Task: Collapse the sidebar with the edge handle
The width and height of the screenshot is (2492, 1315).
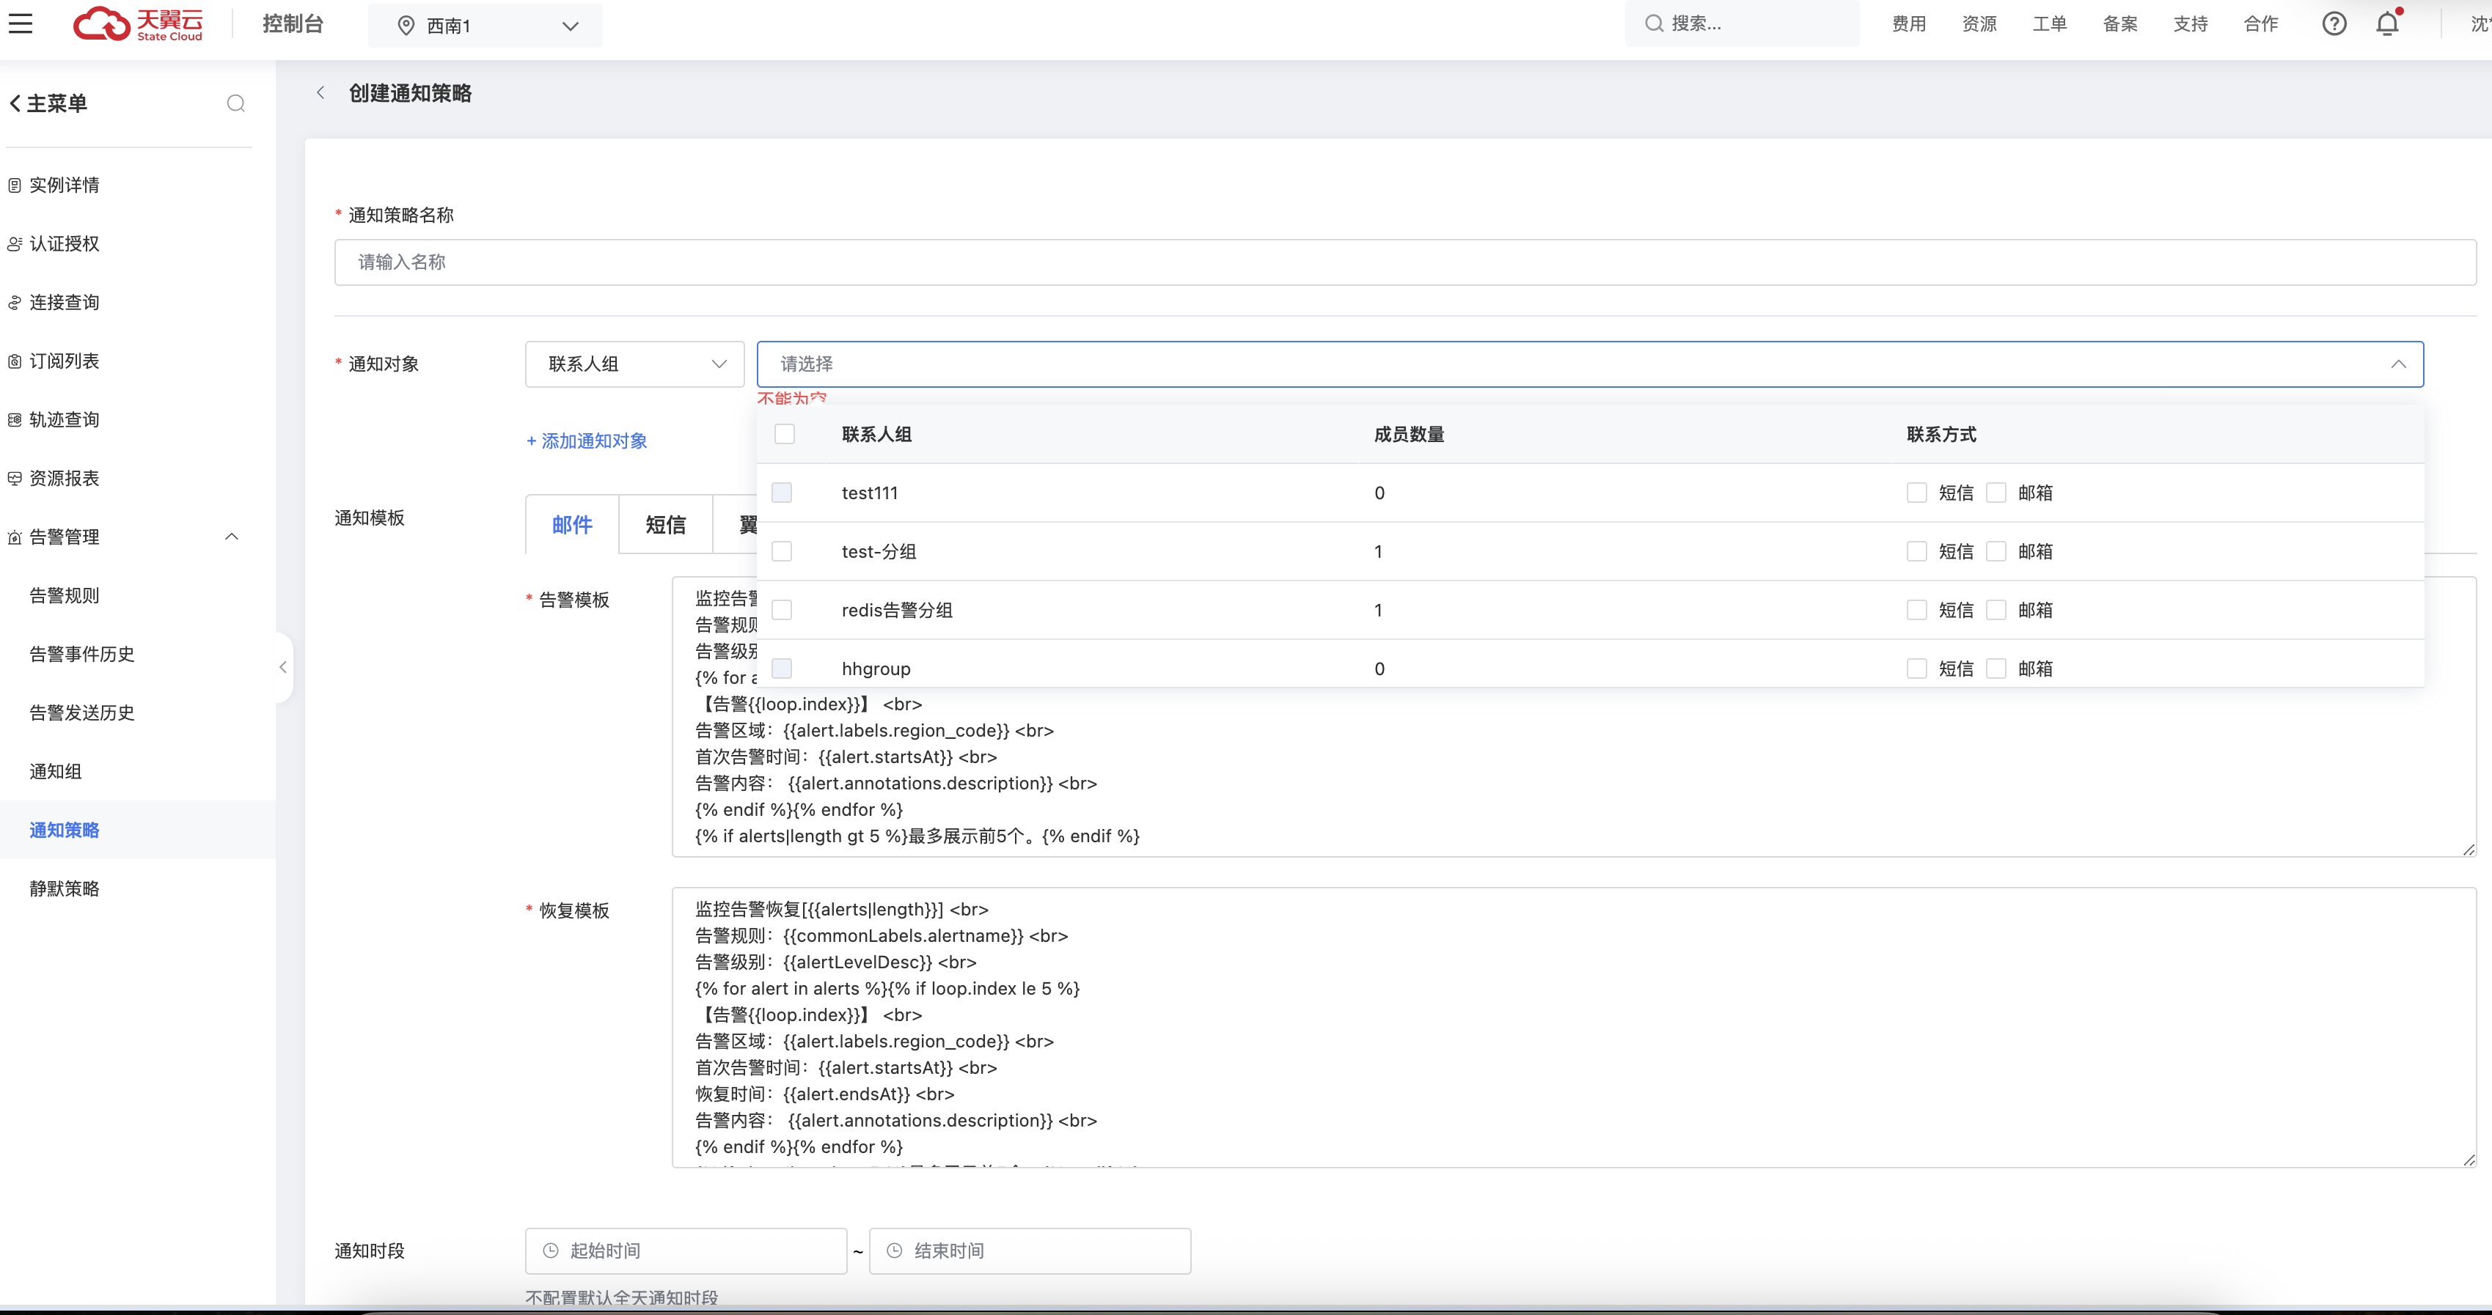Action: 282,667
